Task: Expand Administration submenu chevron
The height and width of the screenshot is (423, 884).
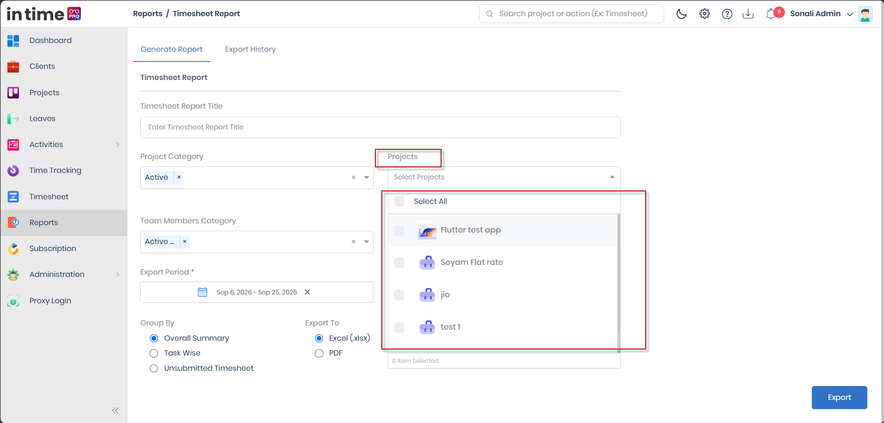Action: point(118,275)
